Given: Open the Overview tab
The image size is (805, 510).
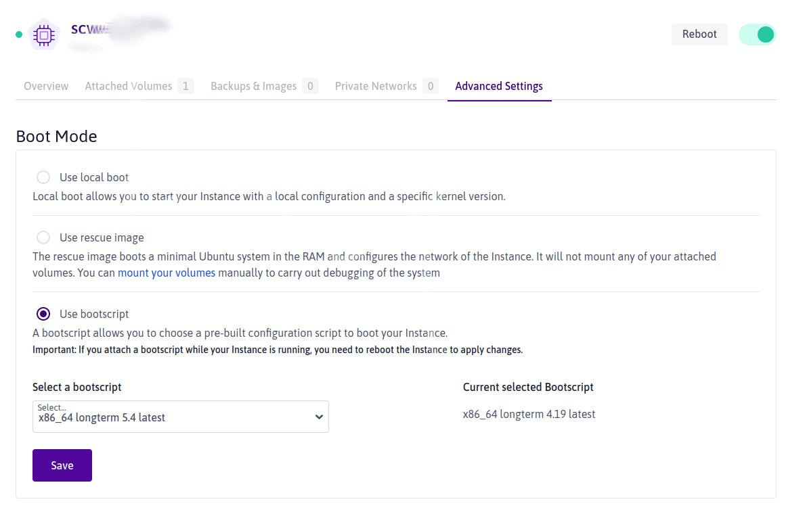Looking at the screenshot, I should [x=46, y=87].
